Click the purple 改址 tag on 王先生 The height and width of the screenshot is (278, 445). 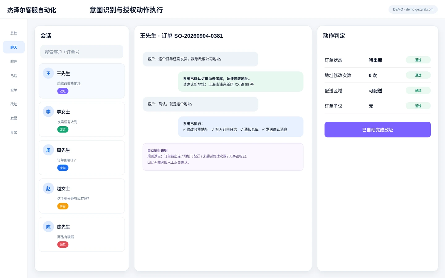tap(63, 91)
